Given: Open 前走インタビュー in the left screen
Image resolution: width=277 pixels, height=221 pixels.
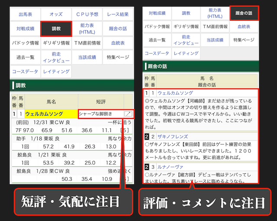Looking at the screenshot, I should point(56,57).
